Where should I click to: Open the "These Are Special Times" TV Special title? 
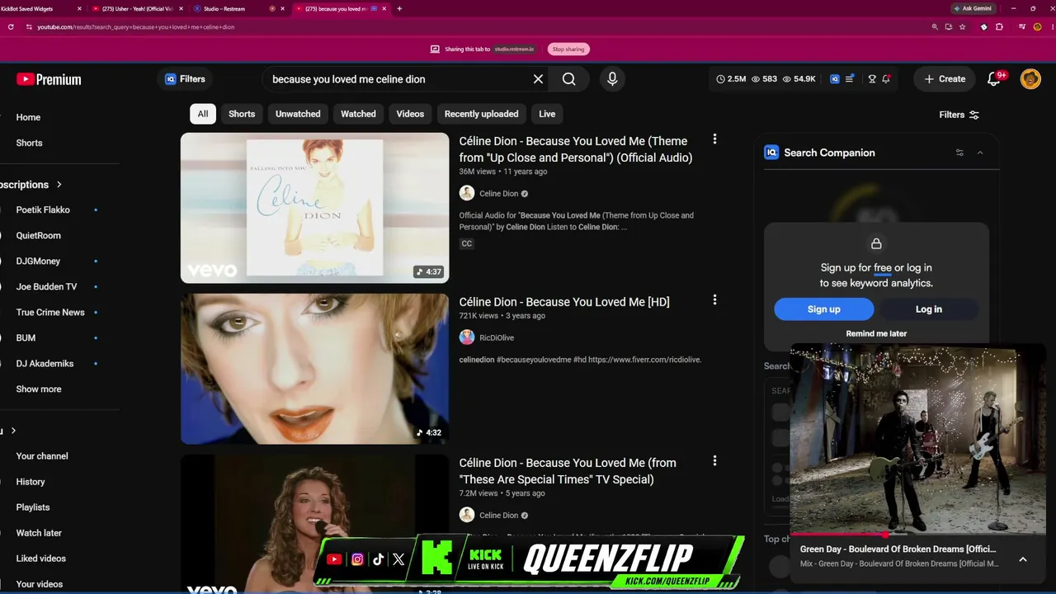point(568,471)
